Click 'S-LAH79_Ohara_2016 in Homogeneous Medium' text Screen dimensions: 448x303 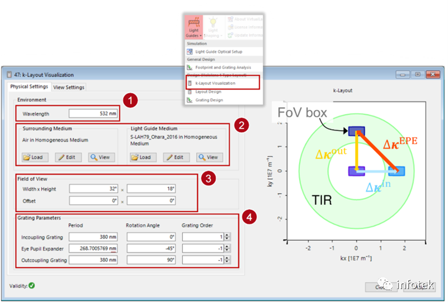[174, 140]
